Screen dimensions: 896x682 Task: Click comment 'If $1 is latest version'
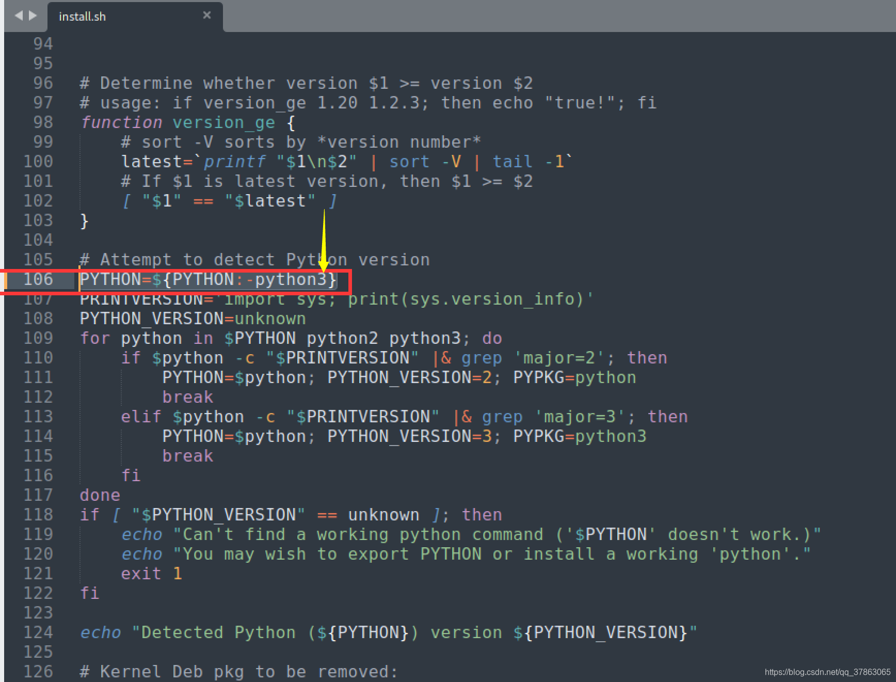[x=327, y=182]
